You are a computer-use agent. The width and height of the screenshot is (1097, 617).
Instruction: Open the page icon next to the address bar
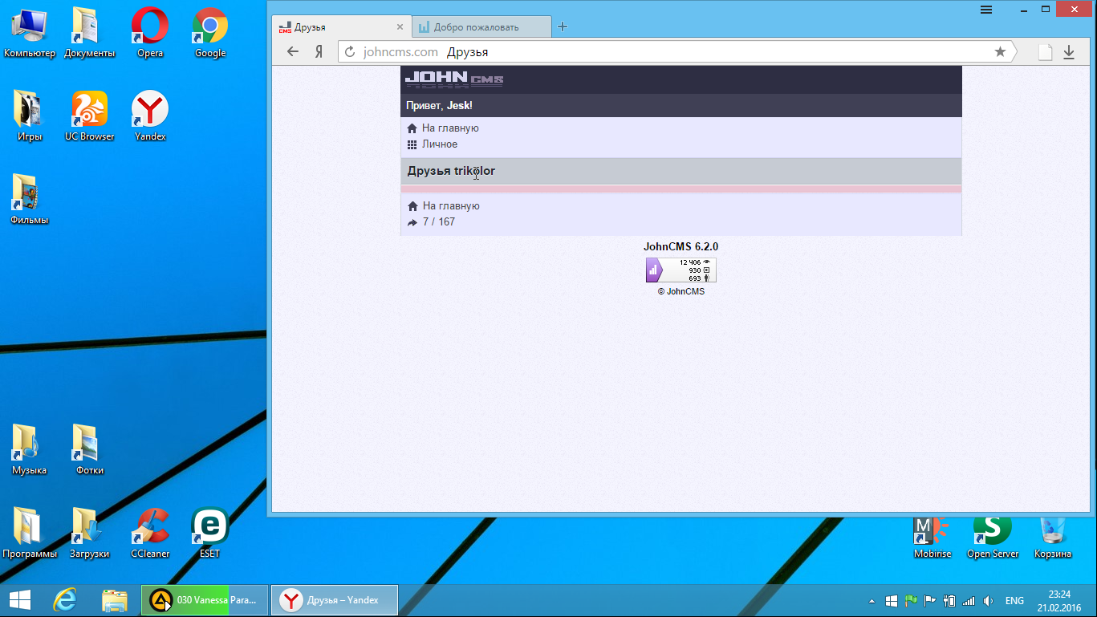(x=1045, y=52)
